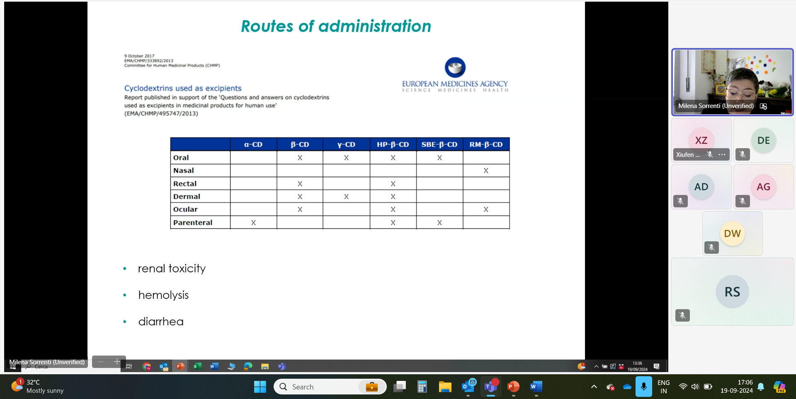Click muted mic icon on AD tile
796x399 pixels.
[680, 201]
